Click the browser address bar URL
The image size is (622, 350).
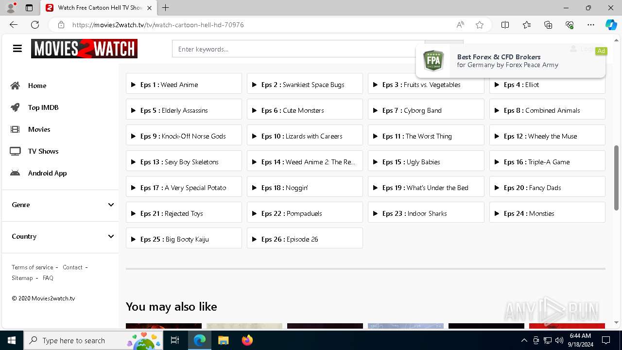[158, 25]
